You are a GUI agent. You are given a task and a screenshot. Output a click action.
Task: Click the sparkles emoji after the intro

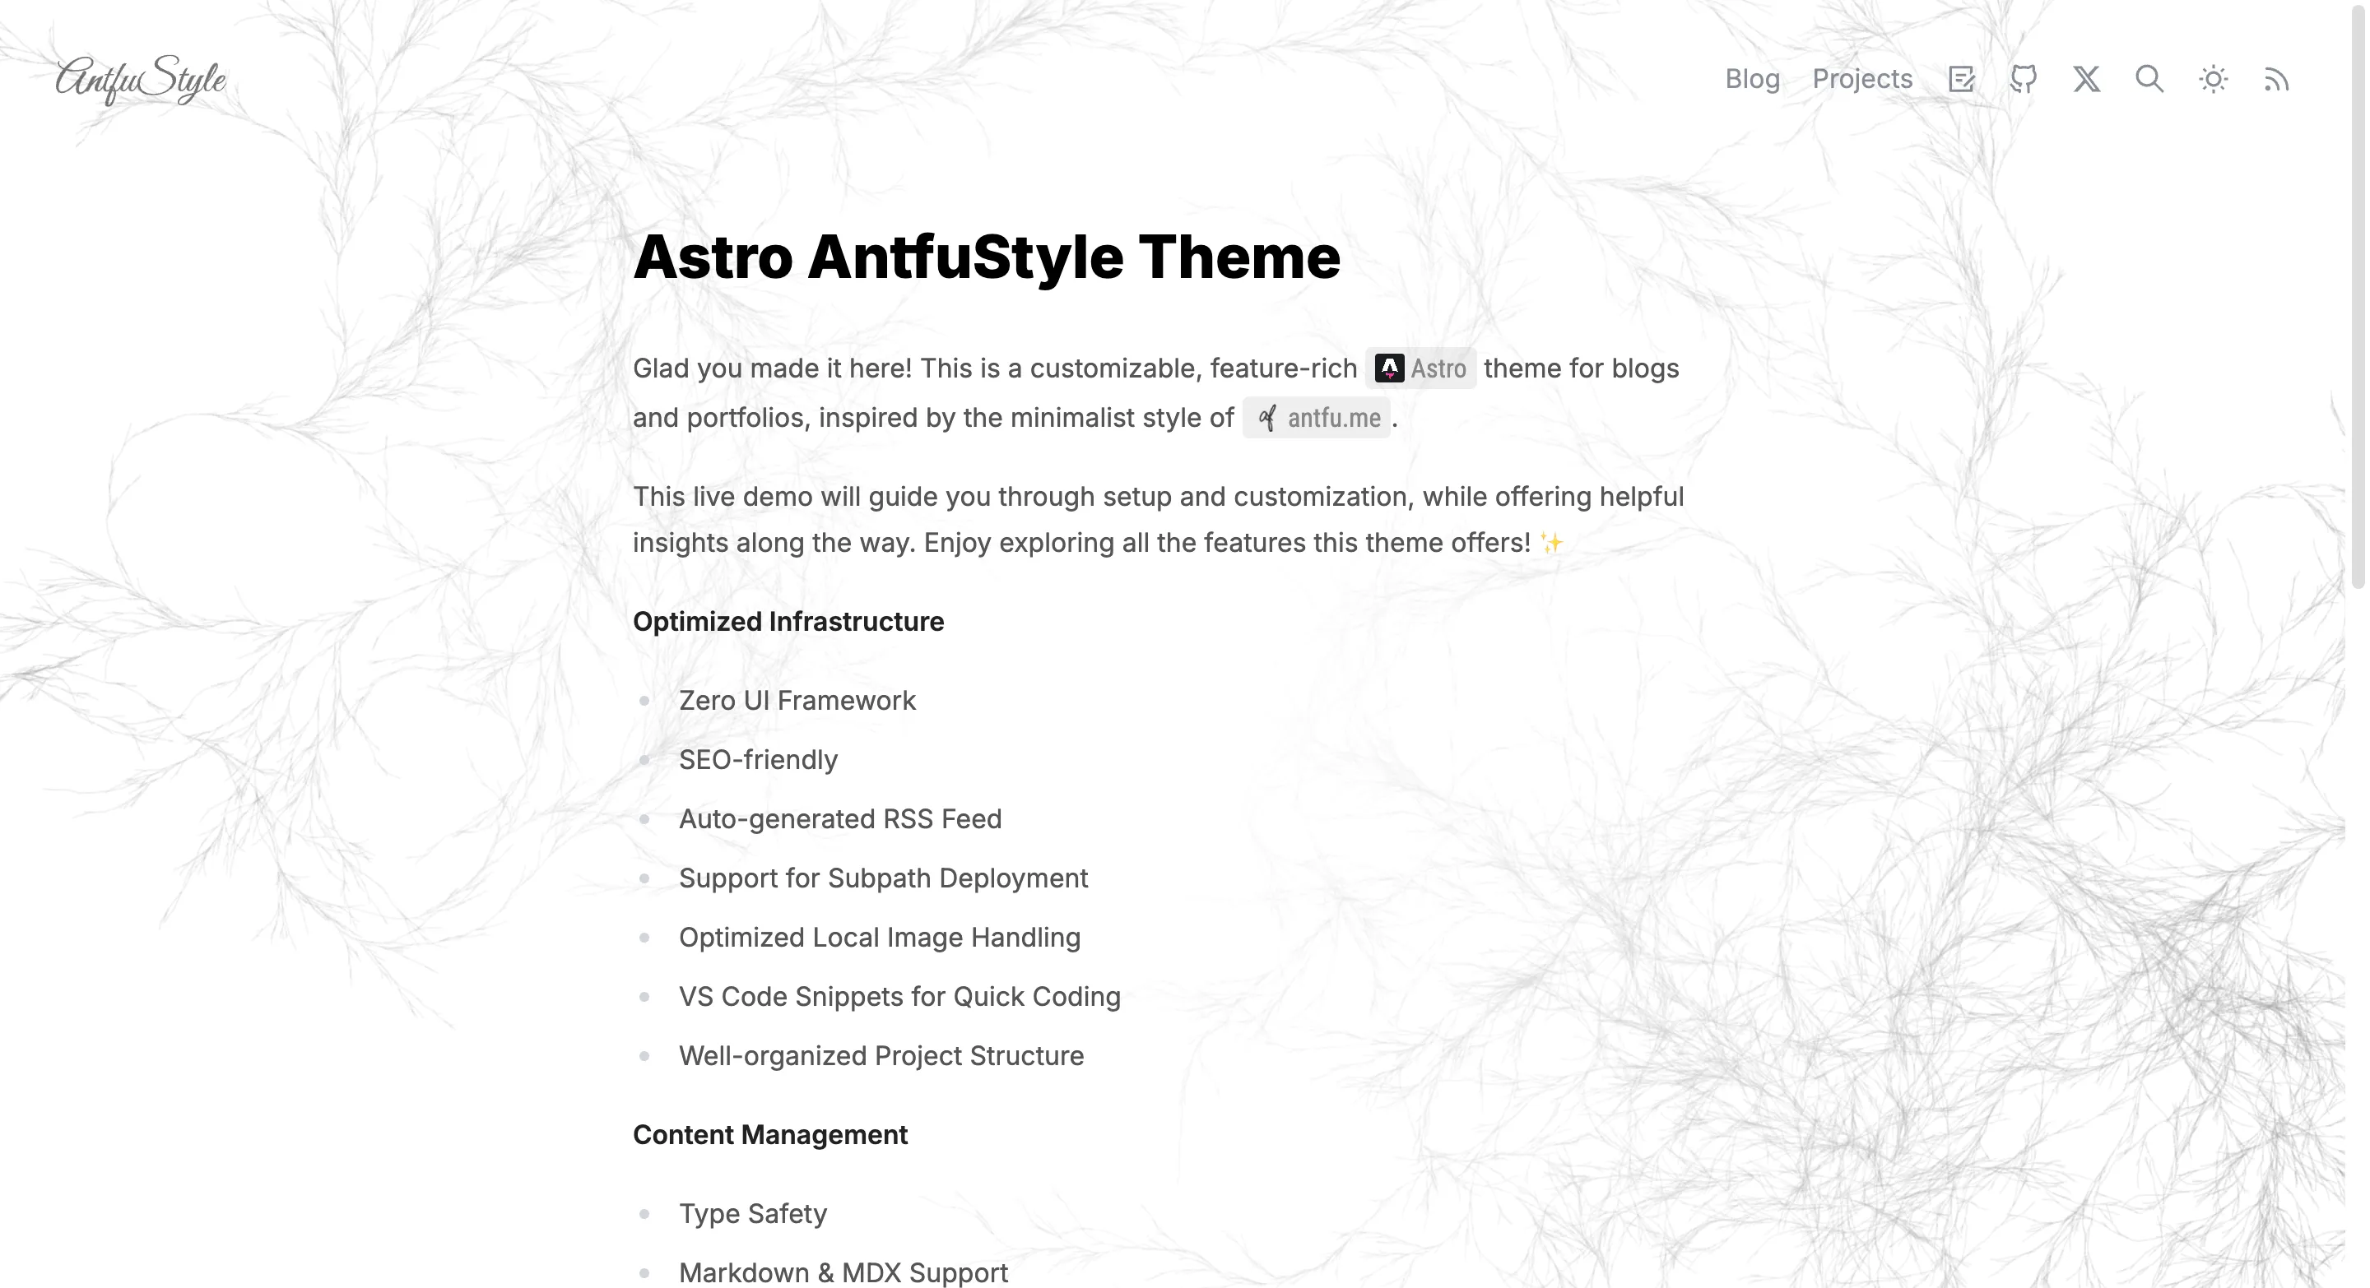[x=1551, y=544]
